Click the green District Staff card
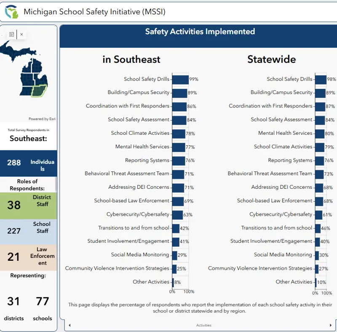 [28, 205]
